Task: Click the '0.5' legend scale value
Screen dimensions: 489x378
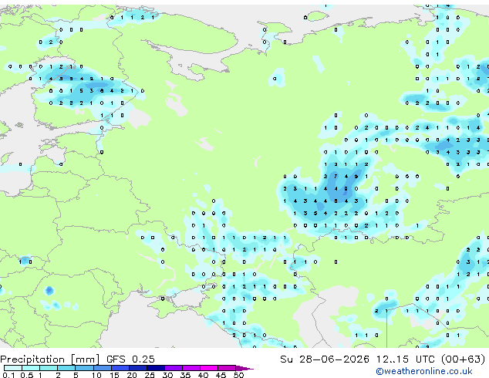Action: click(x=27, y=375)
